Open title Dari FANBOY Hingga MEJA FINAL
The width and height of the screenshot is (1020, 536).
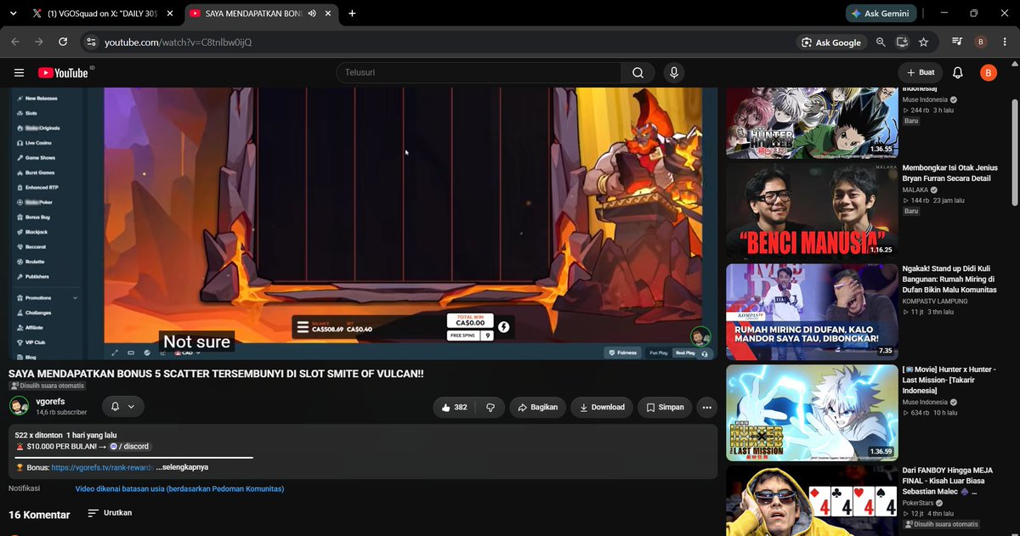[x=948, y=481]
